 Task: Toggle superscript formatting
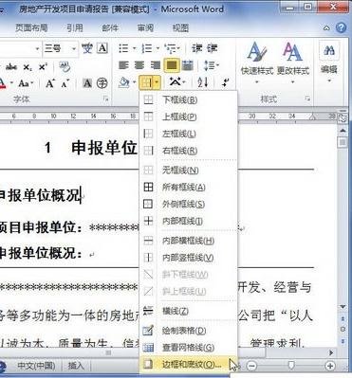click(x=43, y=67)
